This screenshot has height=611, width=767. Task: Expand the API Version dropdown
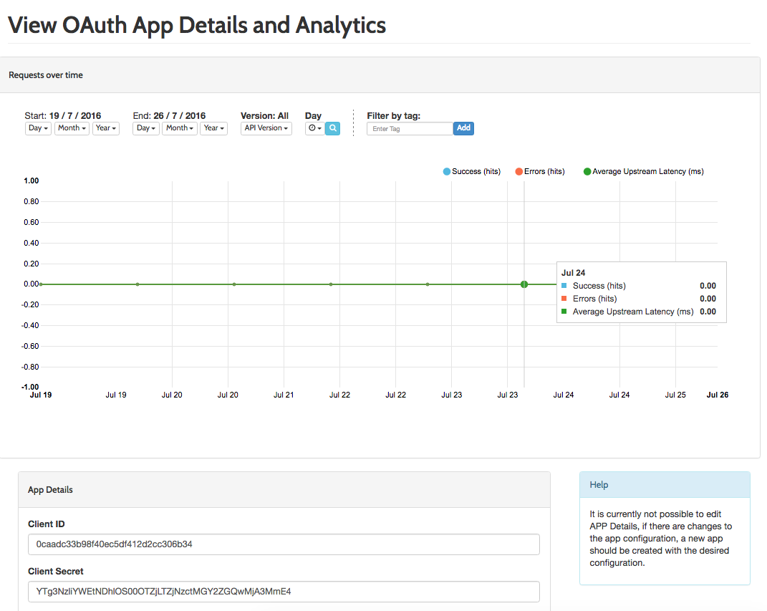click(x=266, y=128)
